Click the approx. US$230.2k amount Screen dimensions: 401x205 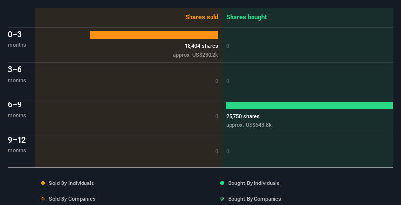(x=195, y=55)
